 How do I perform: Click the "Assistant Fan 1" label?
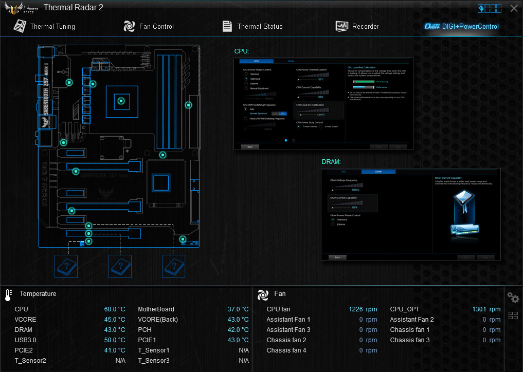[288, 320]
